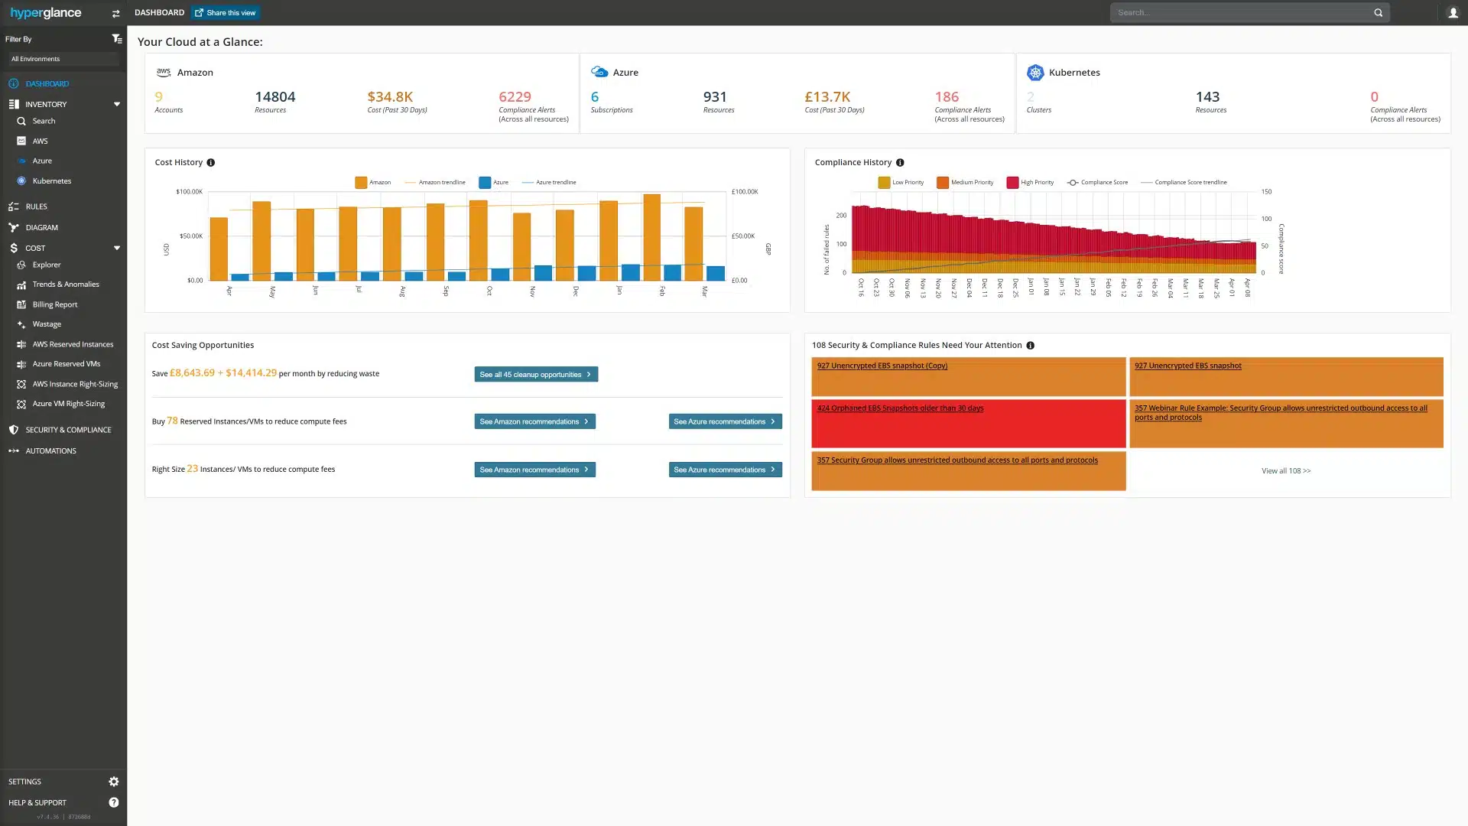Screen dimensions: 1468x826
Task: Click the Automations dots icon
Action: 14,450
